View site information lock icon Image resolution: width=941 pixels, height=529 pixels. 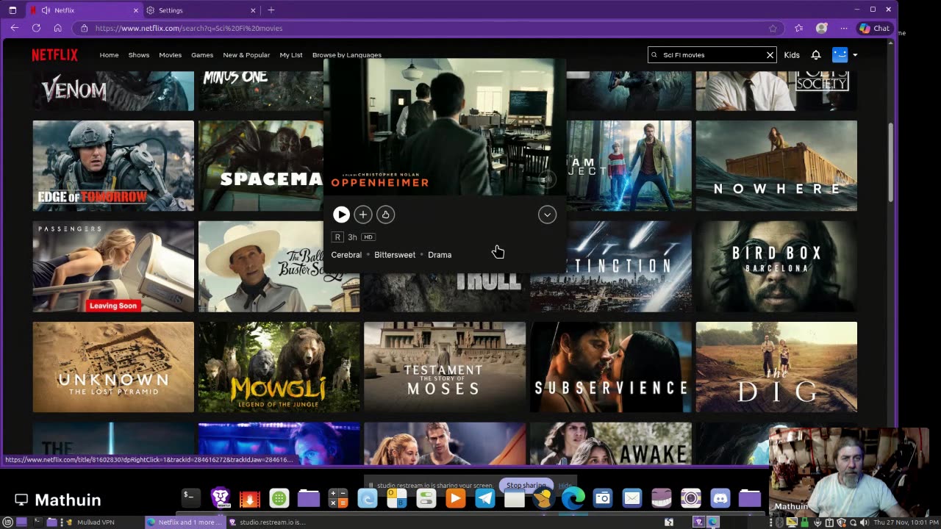pos(84,28)
